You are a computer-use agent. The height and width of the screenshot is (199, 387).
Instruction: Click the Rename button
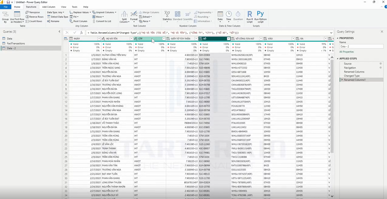[x=53, y=21]
